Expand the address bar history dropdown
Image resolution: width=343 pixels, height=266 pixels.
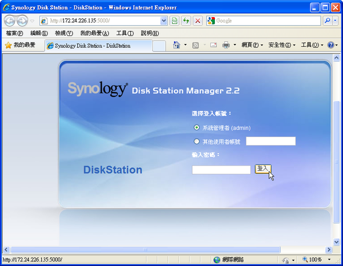point(164,21)
